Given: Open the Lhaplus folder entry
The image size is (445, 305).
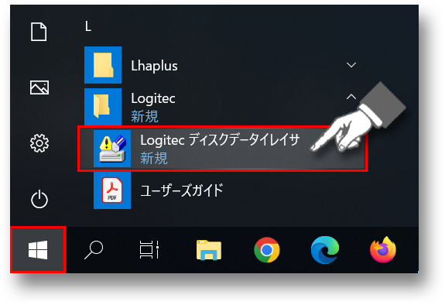Looking at the screenshot, I should (x=222, y=65).
